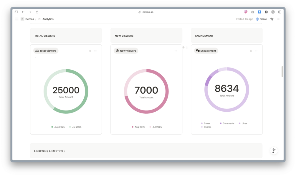Screen dimensions: 296x176
Task: Toggle Aug 2025 legend in New Viewers chart
Action: [x=138, y=127]
